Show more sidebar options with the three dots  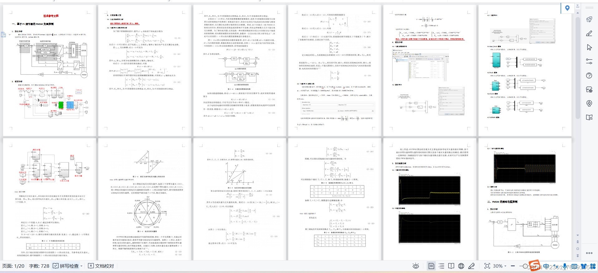(x=589, y=253)
